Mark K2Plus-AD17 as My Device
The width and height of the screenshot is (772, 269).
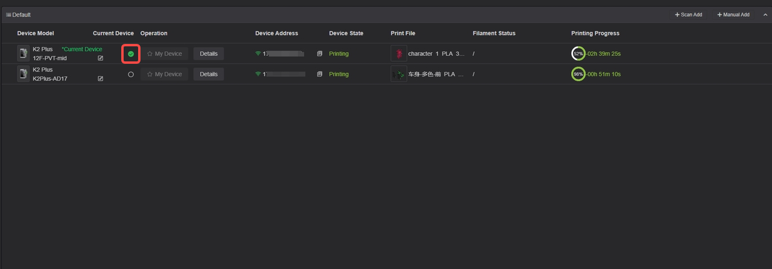[x=165, y=74]
